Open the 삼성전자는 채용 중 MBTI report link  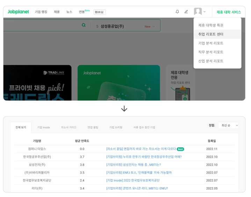pyautogui.click(x=134, y=165)
